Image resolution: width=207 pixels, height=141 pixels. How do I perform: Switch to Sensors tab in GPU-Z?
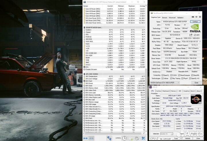pos(164,18)
